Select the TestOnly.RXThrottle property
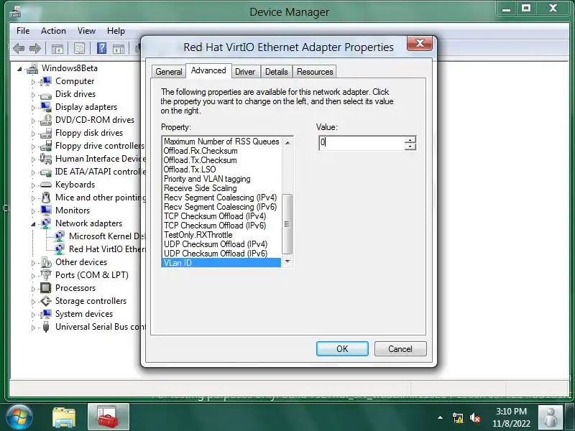The height and width of the screenshot is (431, 575). pyautogui.click(x=221, y=235)
